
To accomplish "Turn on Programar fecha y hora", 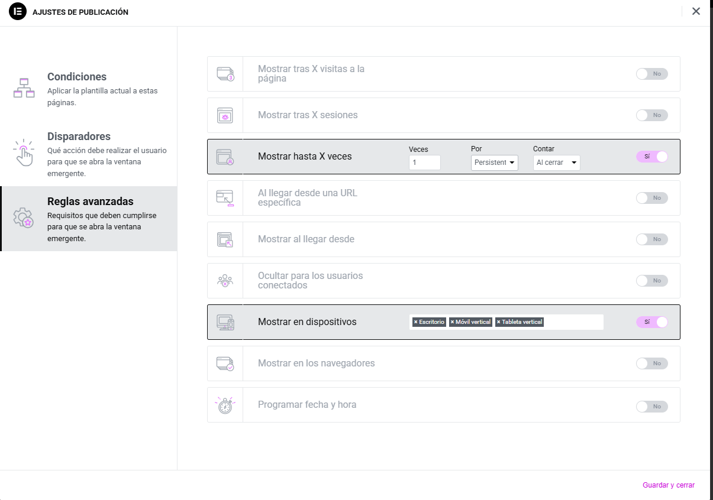I will point(651,406).
